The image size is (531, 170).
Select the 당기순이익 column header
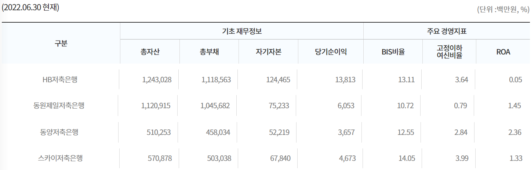click(x=331, y=52)
